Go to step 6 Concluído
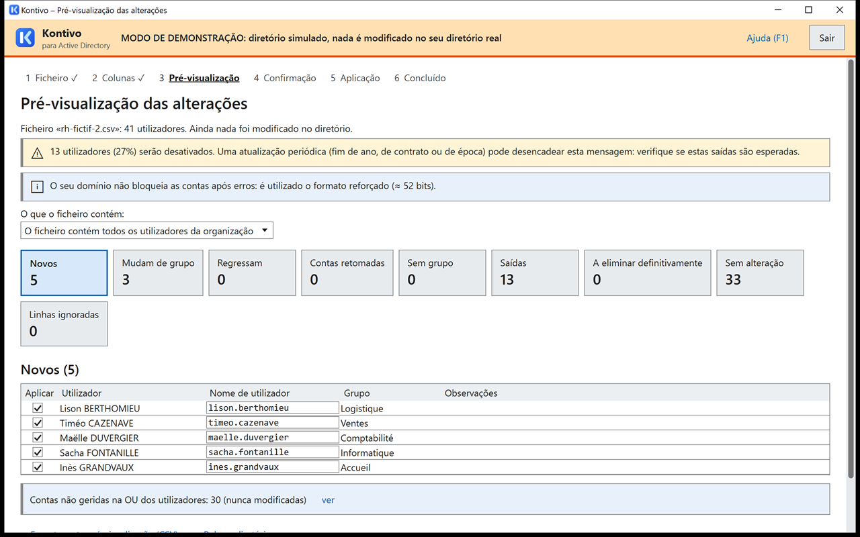 (x=420, y=78)
